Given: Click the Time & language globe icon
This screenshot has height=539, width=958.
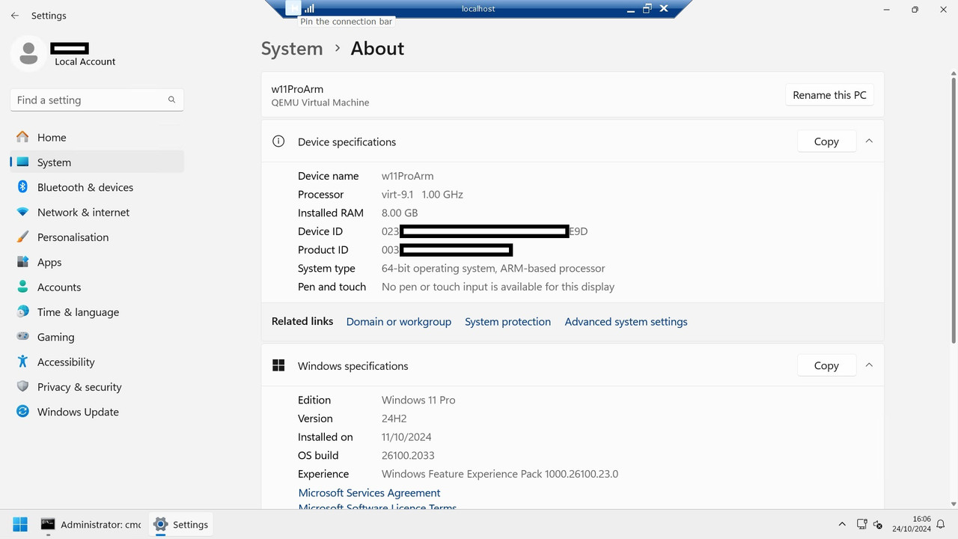Looking at the screenshot, I should pos(22,312).
